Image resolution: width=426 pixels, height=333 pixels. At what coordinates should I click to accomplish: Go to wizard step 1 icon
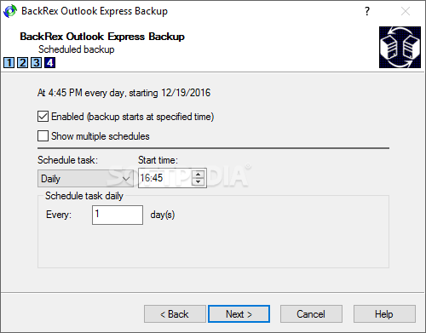pyautogui.click(x=9, y=63)
